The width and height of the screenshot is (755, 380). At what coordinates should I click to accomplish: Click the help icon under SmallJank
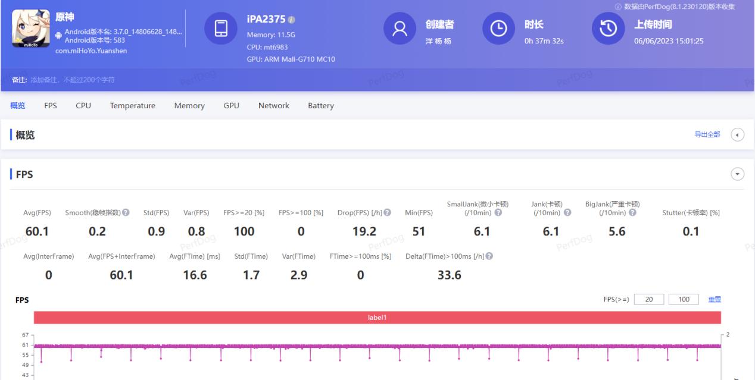tap(498, 213)
